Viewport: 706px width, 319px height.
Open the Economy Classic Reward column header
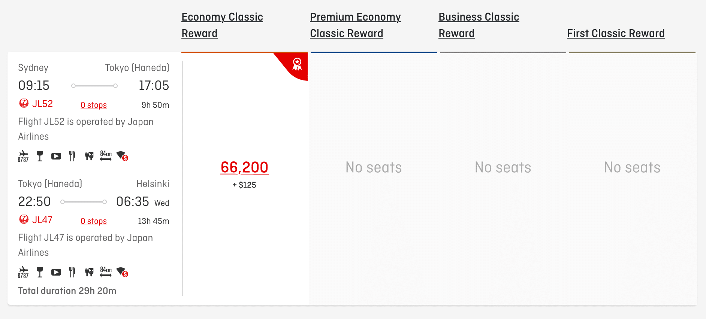click(222, 25)
